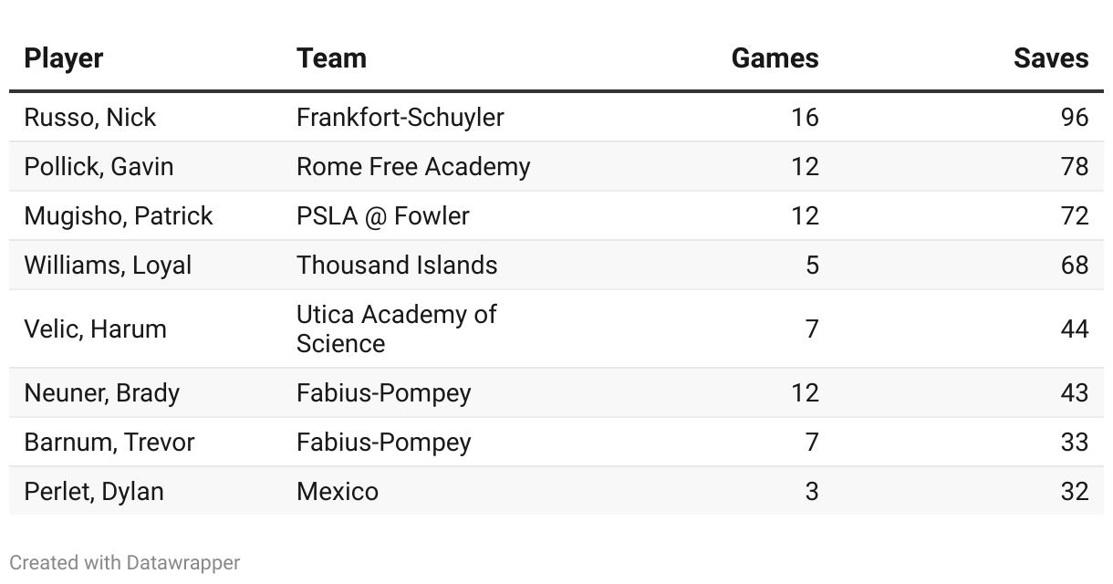The image size is (1113, 584).
Task: Select the Rome Free Academy team cell
Action: (x=412, y=167)
